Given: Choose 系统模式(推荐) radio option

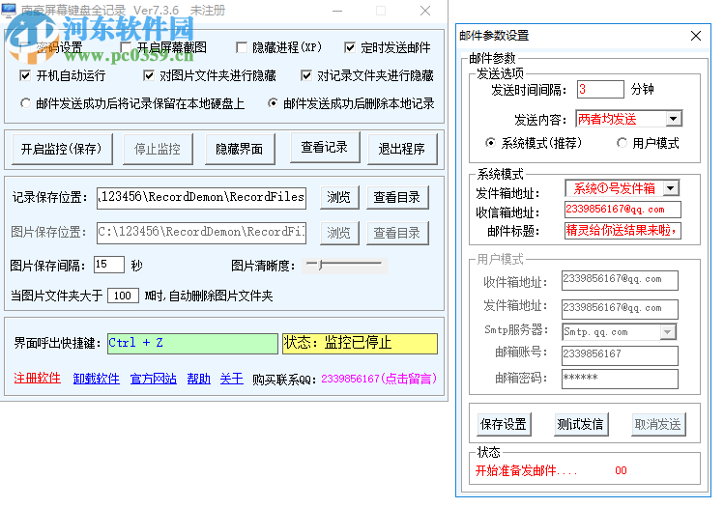Looking at the screenshot, I should pos(491,143).
